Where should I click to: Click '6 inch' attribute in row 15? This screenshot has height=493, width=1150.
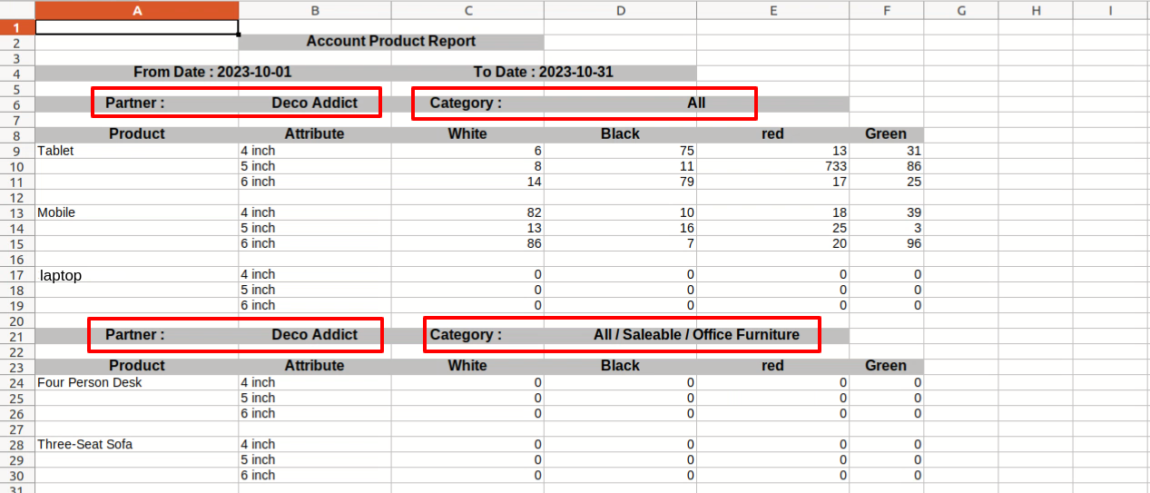[315, 243]
